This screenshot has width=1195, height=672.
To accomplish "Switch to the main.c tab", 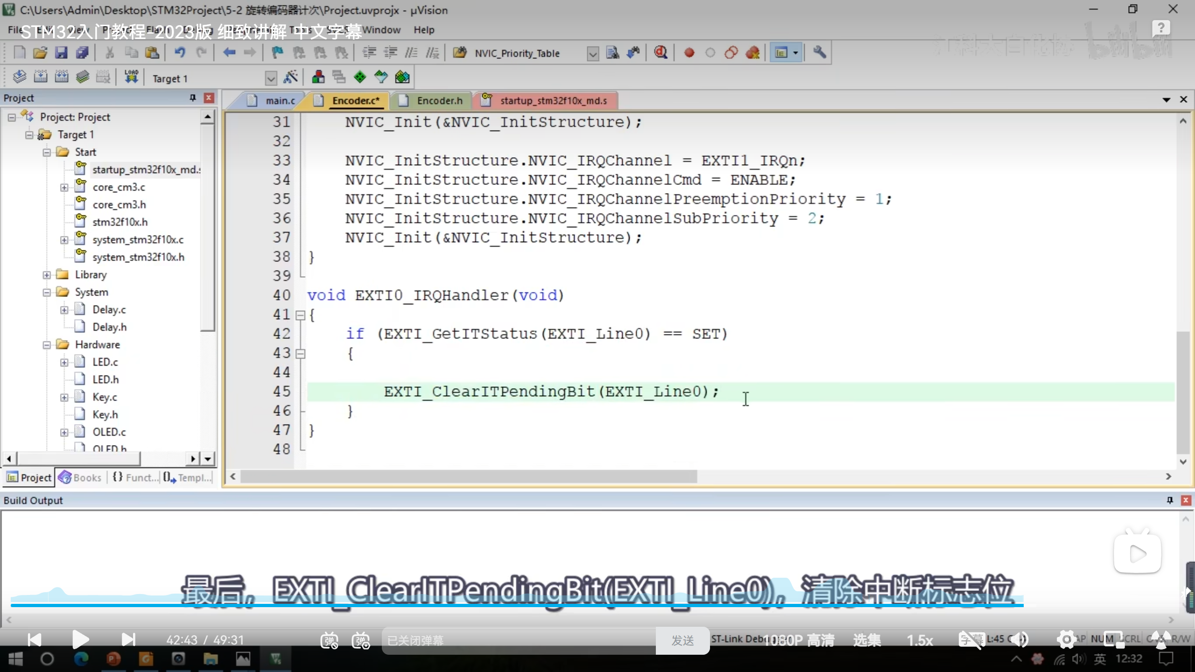I will coord(279,101).
